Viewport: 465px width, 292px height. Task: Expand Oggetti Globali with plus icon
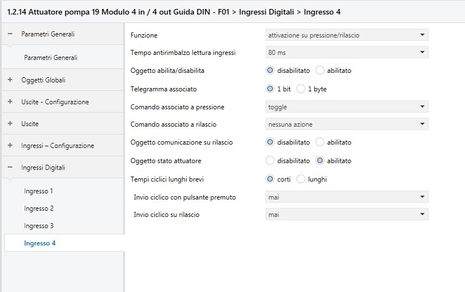pos(10,80)
